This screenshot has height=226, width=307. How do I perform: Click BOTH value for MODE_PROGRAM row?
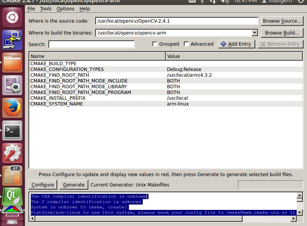[x=173, y=92]
